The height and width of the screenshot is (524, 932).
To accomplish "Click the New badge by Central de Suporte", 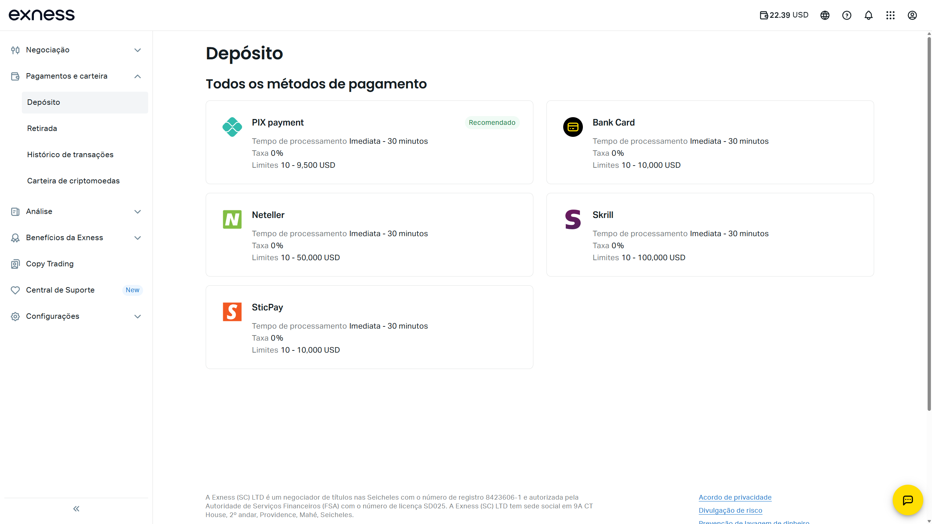I will coord(133,290).
